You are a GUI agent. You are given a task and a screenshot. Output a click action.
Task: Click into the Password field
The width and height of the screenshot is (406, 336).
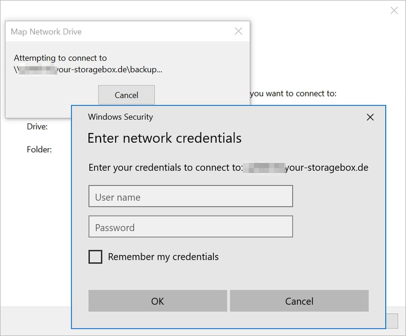[190, 227]
